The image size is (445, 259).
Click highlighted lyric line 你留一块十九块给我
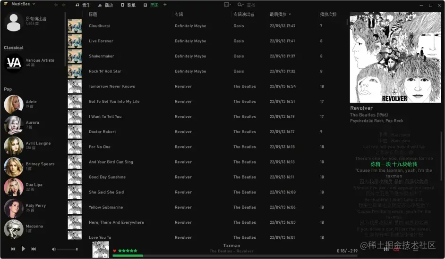394,164
